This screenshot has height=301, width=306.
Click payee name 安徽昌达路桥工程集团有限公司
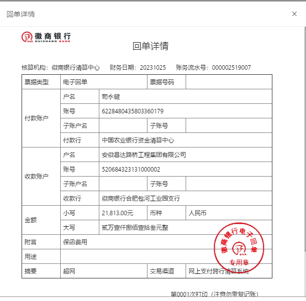tap(143, 155)
